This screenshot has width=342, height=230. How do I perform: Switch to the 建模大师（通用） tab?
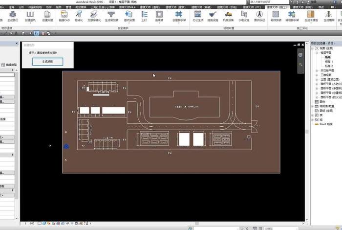(150, 7)
